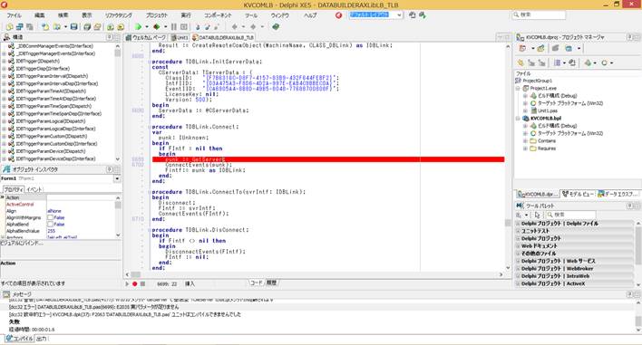The height and width of the screenshot is (345, 642).
Task: Click the Activate icon in Project Manager toolbar
Action: point(522,48)
